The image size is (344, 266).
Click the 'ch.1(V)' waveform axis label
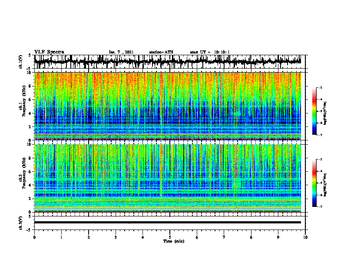(x=21, y=62)
